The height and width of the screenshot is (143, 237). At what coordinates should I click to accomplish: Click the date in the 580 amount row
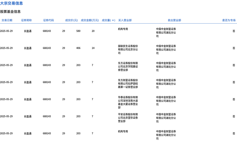pos(6,31)
